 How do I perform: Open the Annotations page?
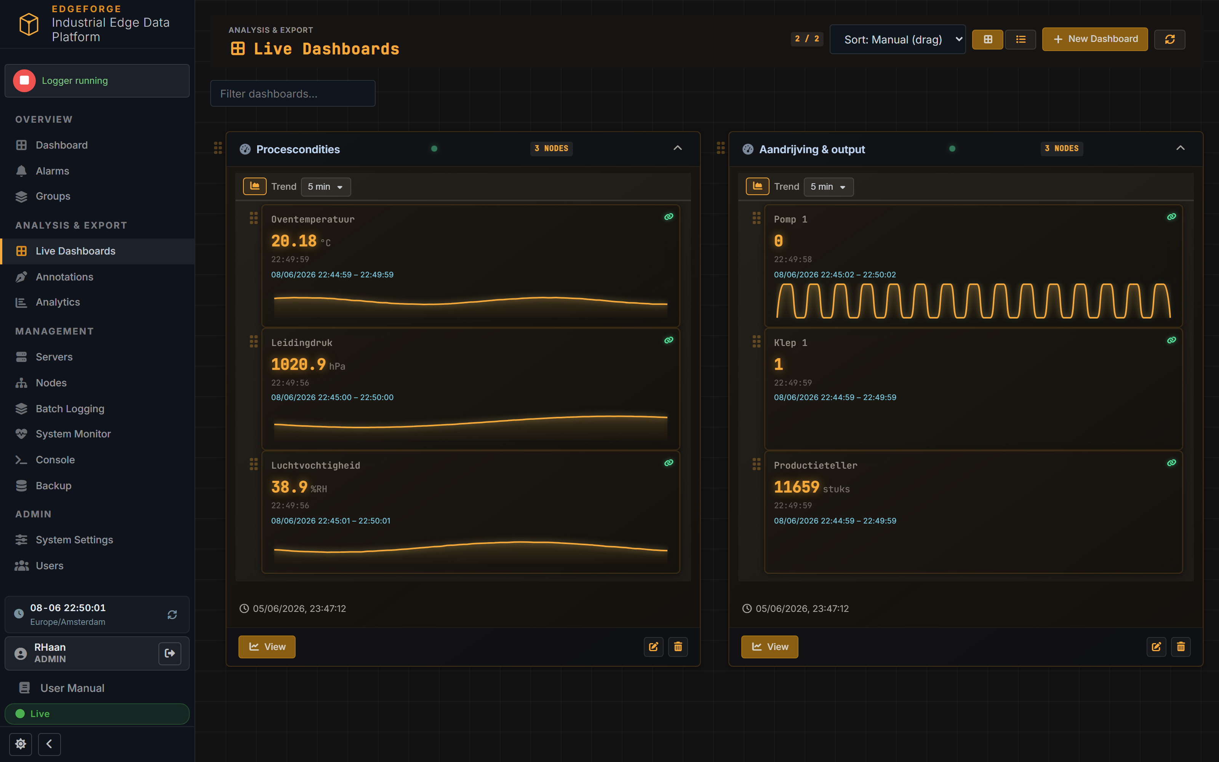(97, 277)
